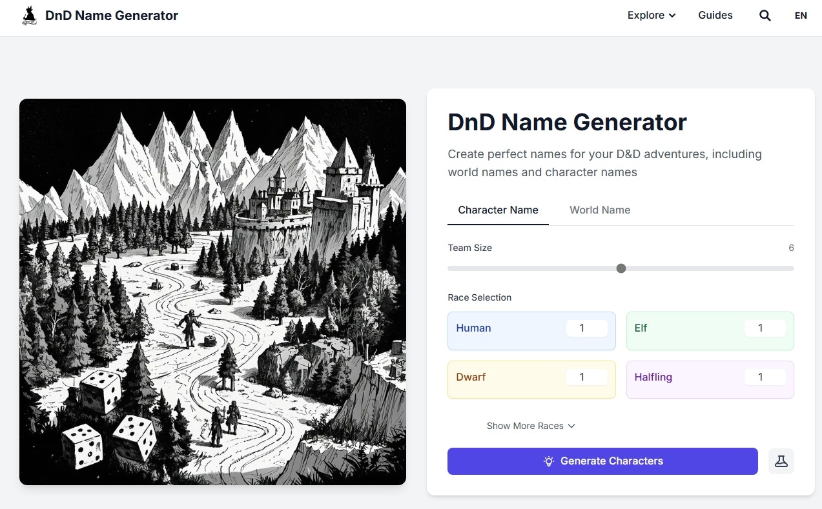The width and height of the screenshot is (822, 509).
Task: Click the Generate Characters button
Action: (602, 461)
